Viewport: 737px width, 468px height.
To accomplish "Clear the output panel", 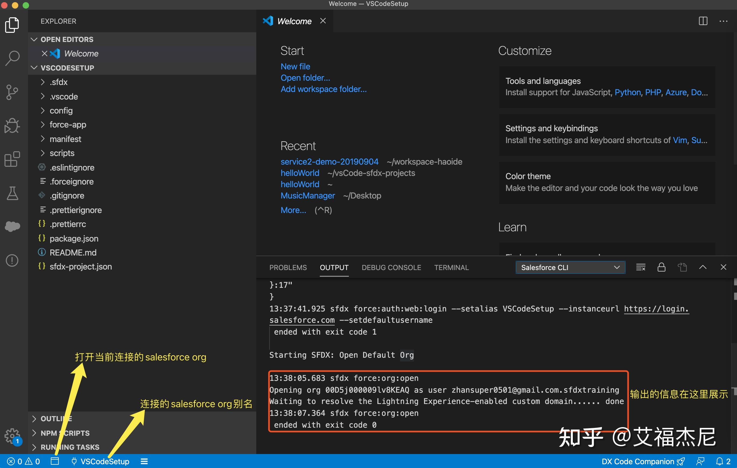I will click(641, 267).
